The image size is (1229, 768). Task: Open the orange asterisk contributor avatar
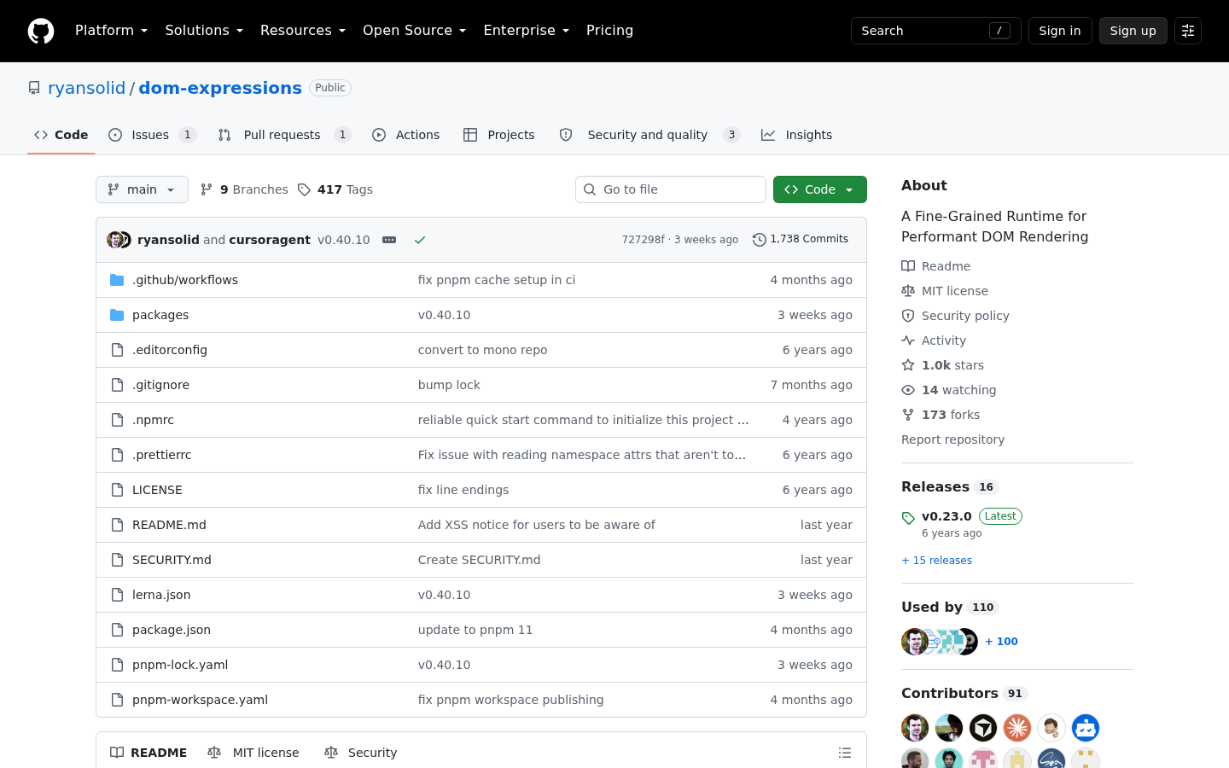[x=1017, y=728]
